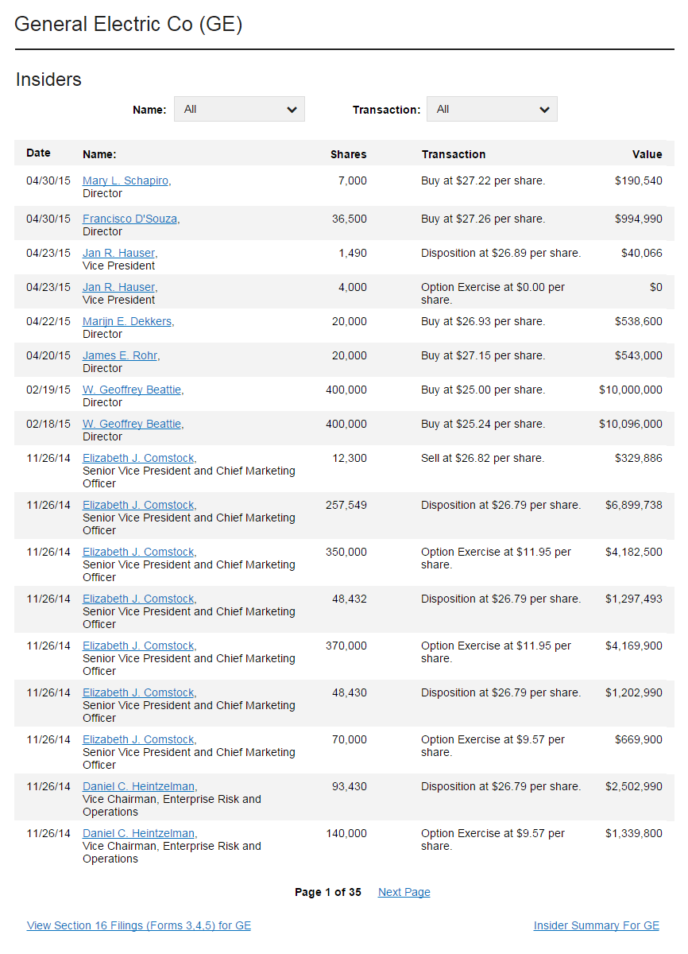Click the Shares column header
This screenshot has width=688, height=954.
348,155
